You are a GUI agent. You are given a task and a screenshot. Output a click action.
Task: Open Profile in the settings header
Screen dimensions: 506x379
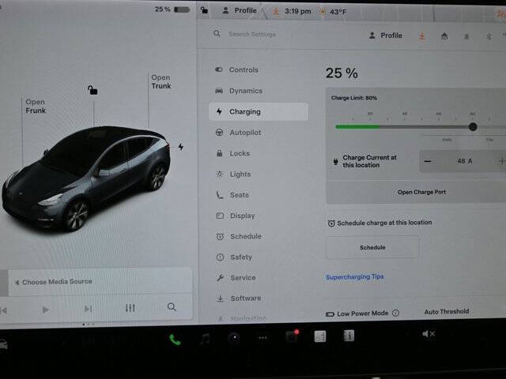tap(385, 36)
